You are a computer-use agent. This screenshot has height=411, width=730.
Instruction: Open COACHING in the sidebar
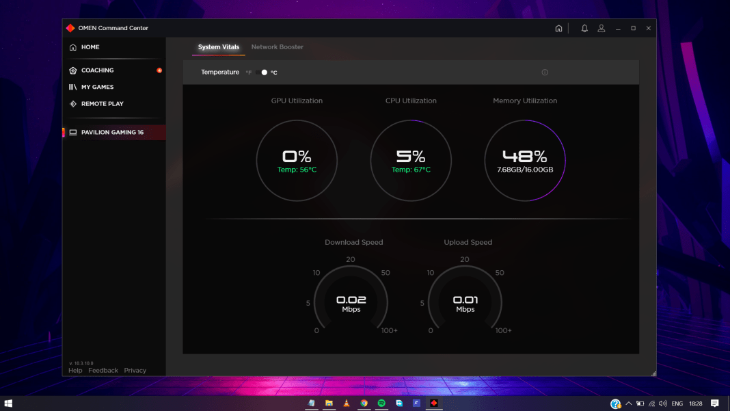[x=97, y=70]
